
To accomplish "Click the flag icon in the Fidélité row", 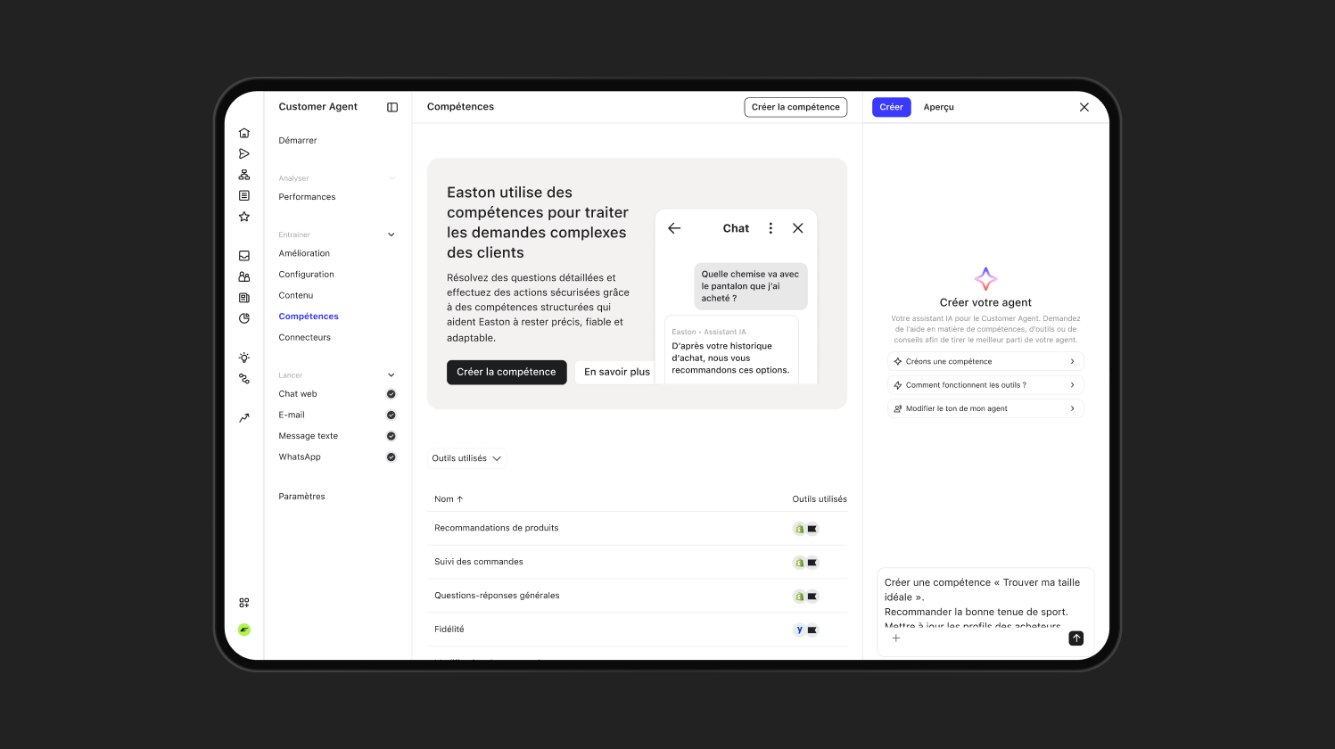I will pyautogui.click(x=812, y=630).
